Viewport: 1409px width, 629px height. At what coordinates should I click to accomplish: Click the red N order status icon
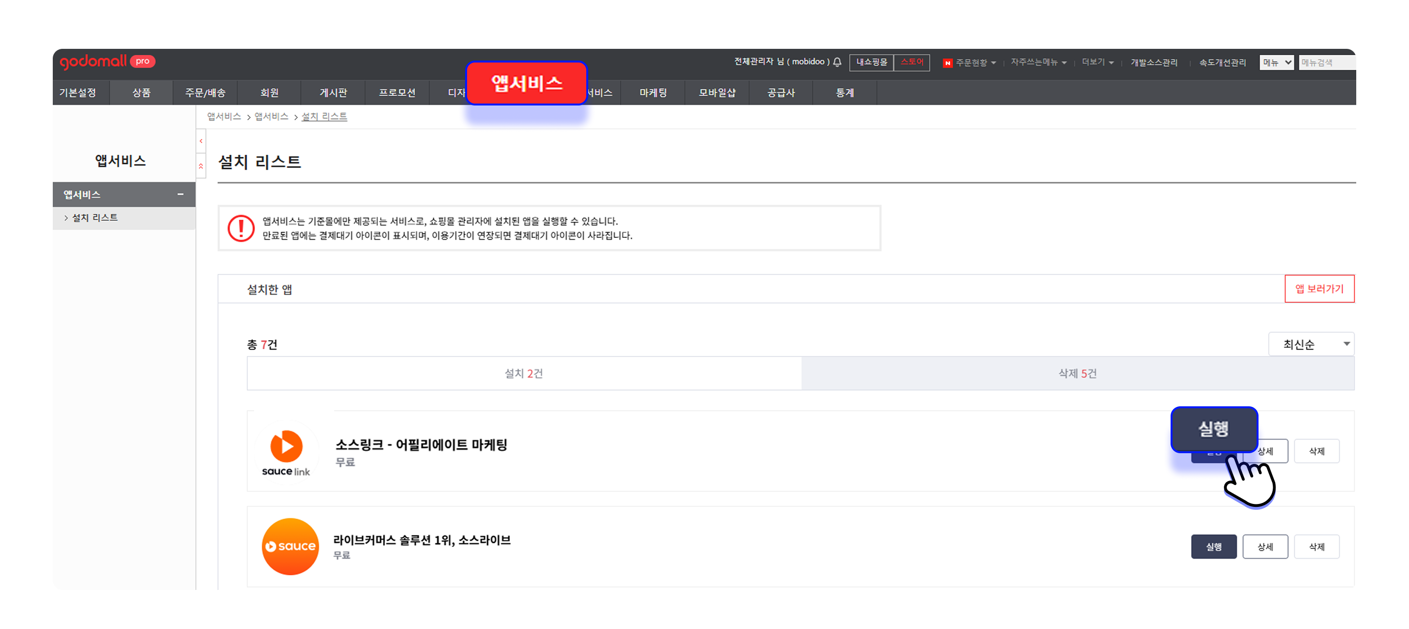(947, 63)
